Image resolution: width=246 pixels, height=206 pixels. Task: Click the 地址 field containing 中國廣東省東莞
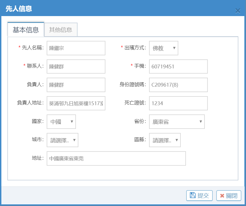tap(116, 159)
